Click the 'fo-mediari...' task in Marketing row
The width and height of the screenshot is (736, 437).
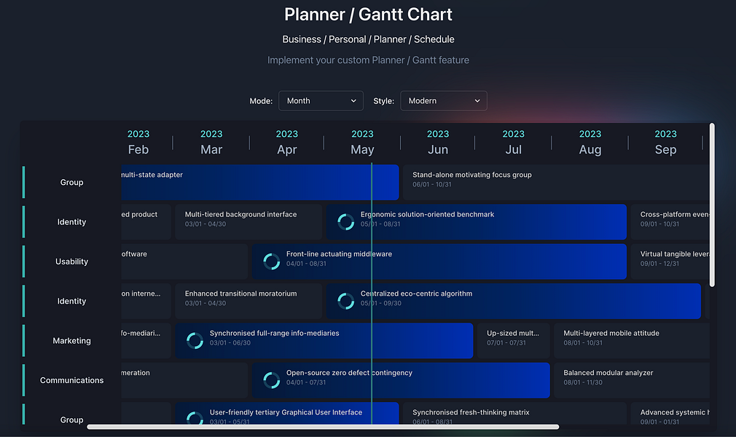point(146,341)
